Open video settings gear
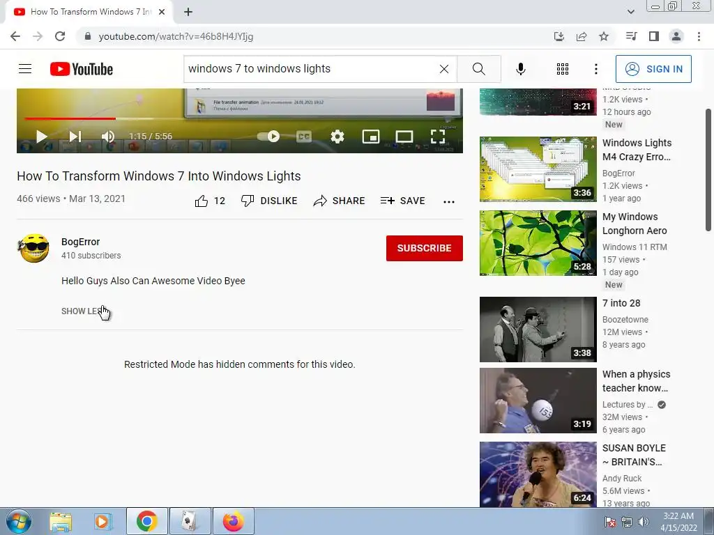Viewport: 714px width, 535px height. click(337, 137)
